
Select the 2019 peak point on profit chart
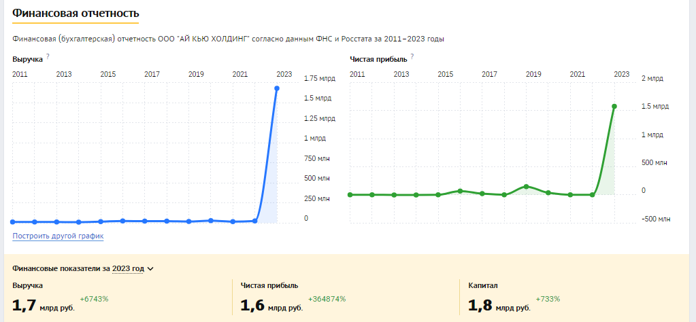pyautogui.click(x=526, y=186)
